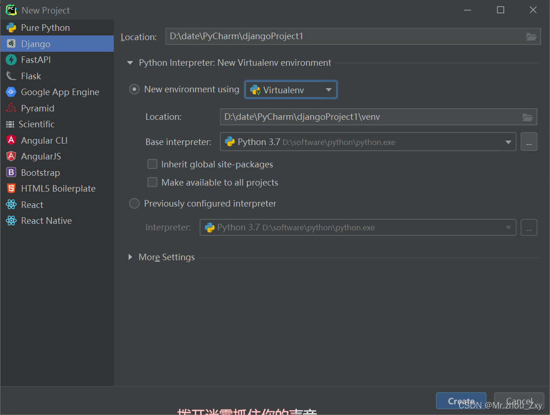Viewport: 550px width, 415px height.
Task: Click the React Native atom icon
Action: pos(11,221)
